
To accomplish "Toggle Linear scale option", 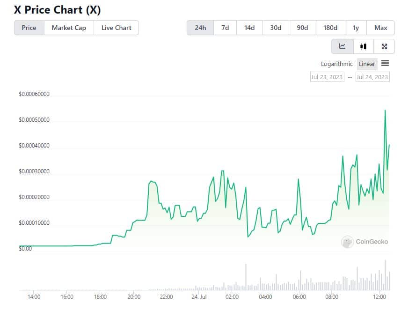I will [x=367, y=64].
